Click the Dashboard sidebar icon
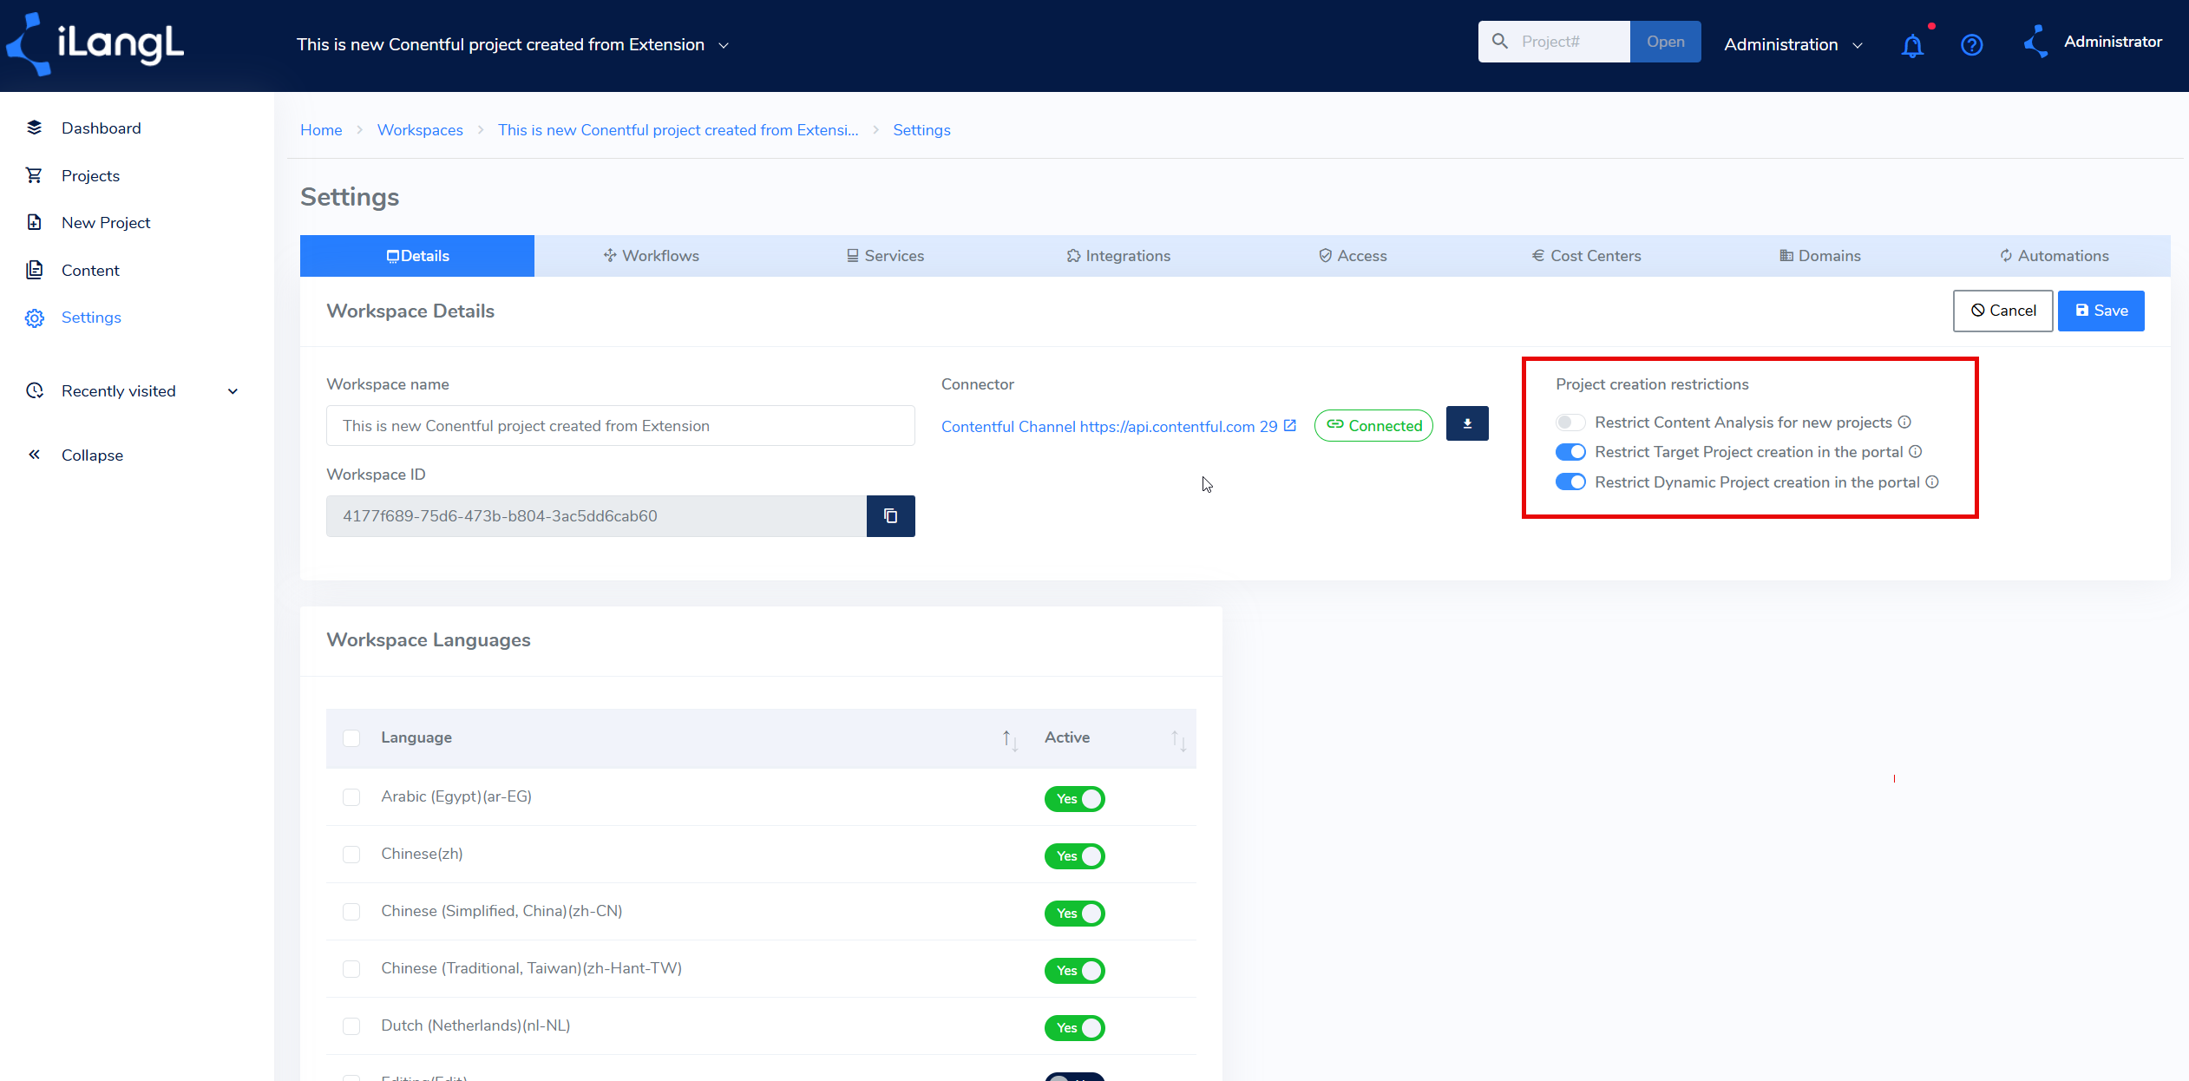The image size is (2189, 1081). coord(34,128)
